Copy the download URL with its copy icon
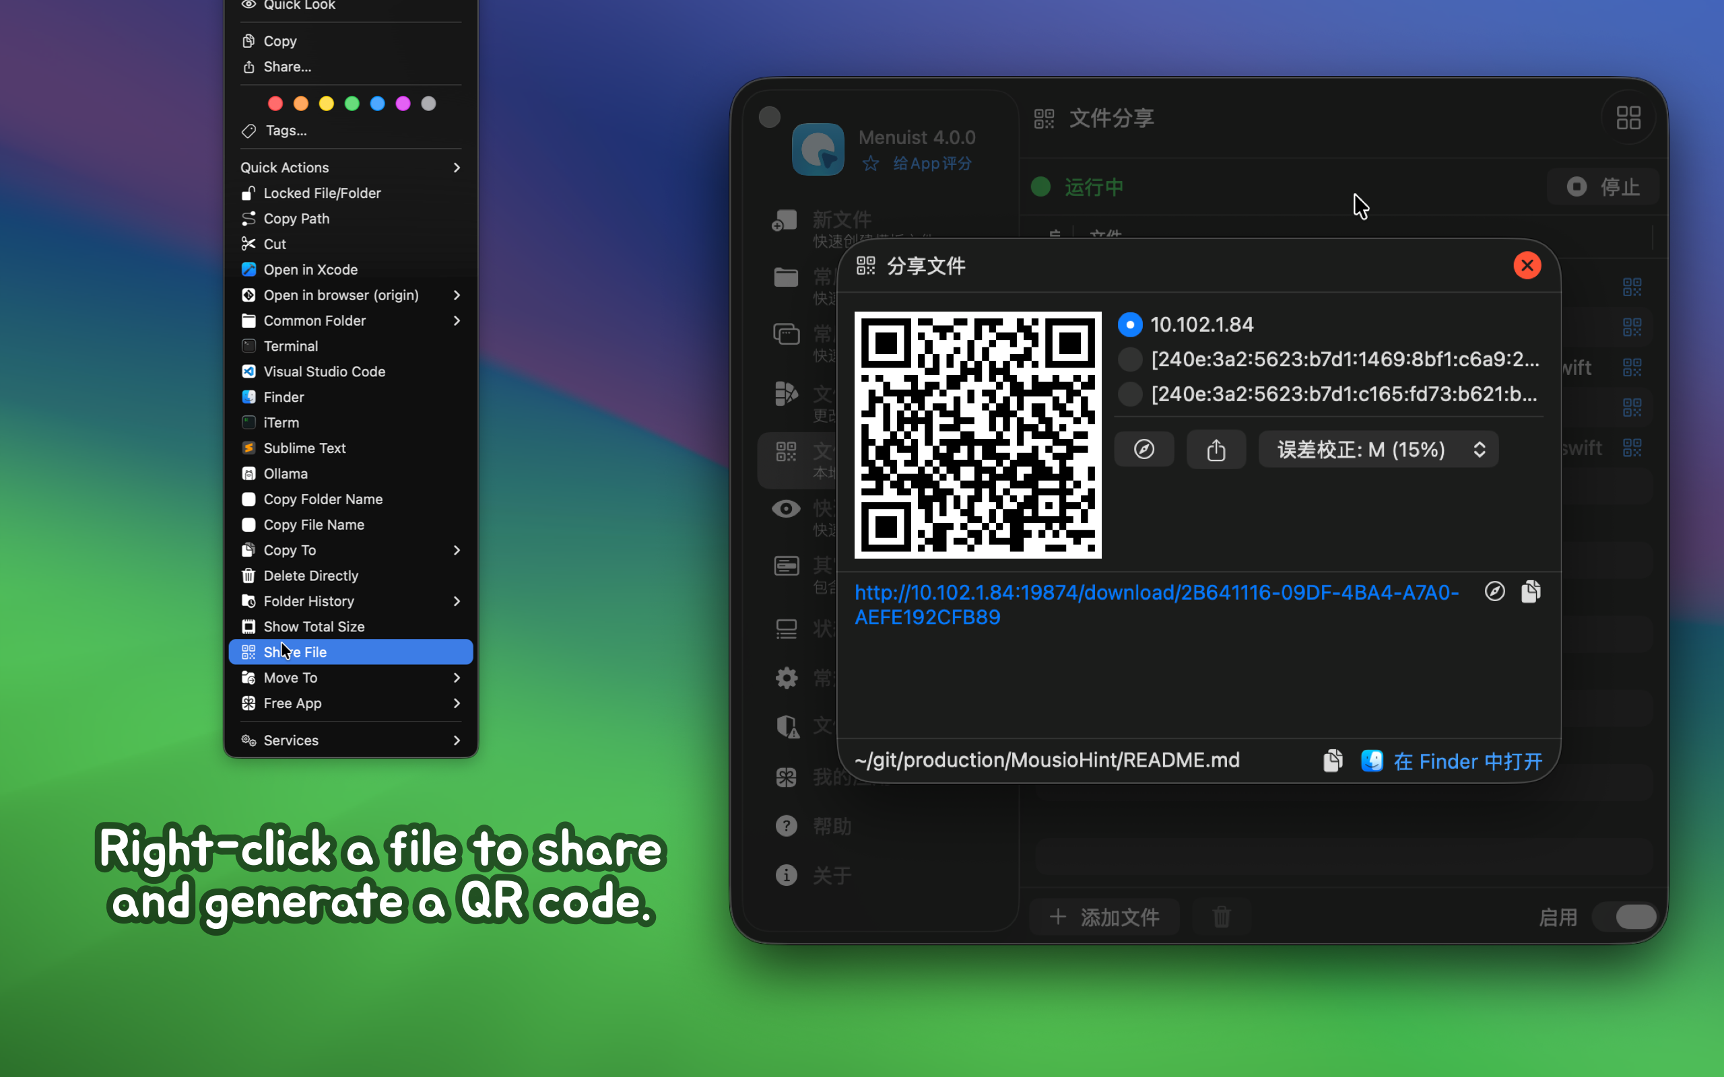 [x=1531, y=591]
